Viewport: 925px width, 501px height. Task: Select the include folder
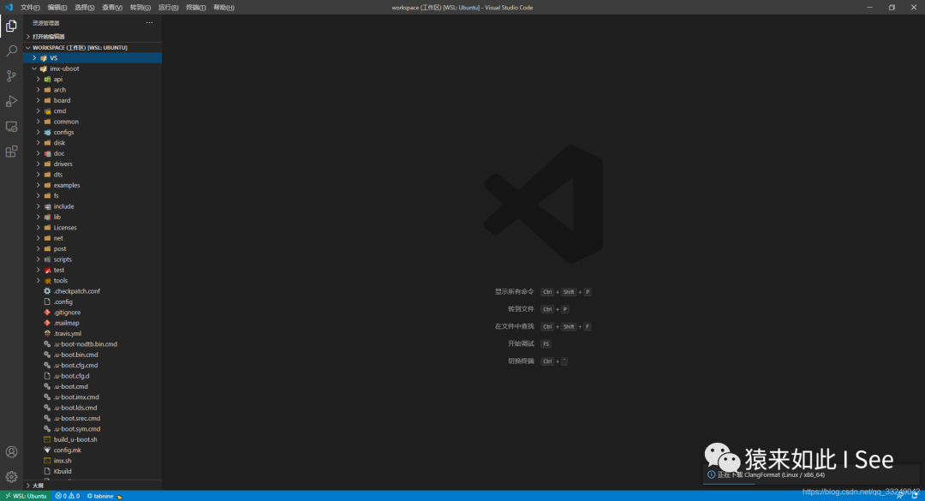tap(92, 206)
